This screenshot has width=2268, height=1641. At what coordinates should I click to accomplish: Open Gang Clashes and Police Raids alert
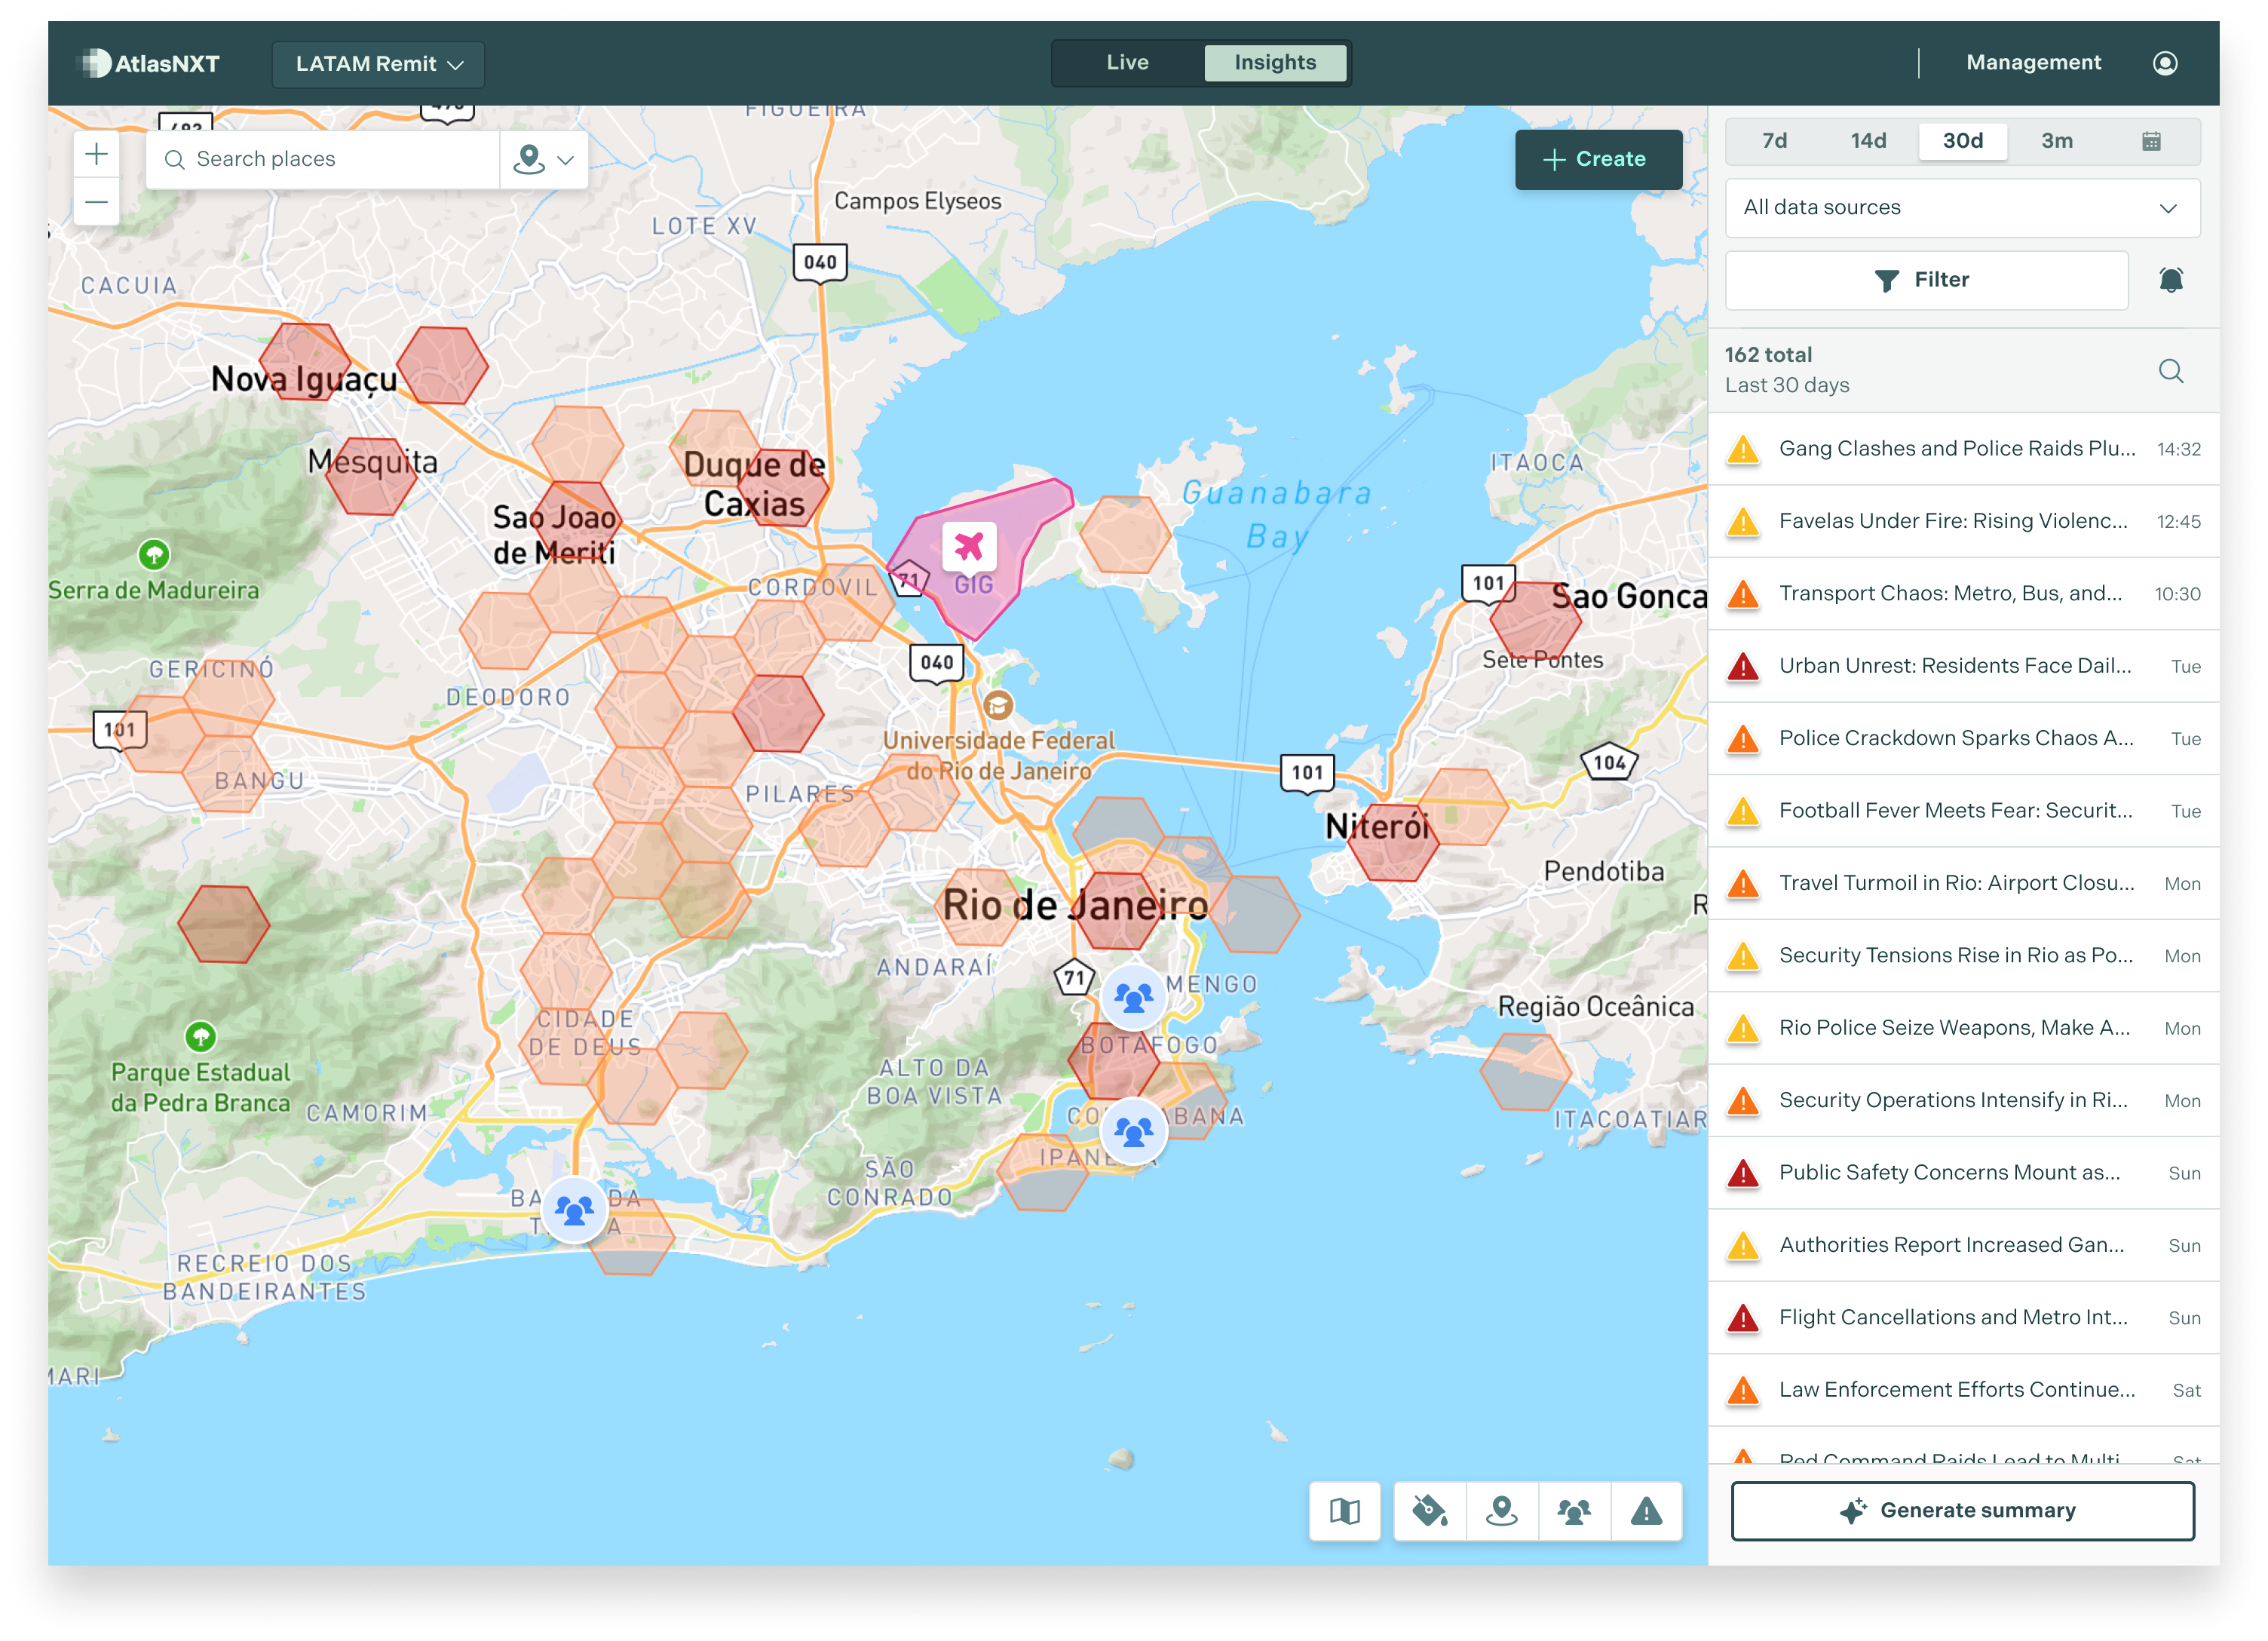click(x=1962, y=449)
